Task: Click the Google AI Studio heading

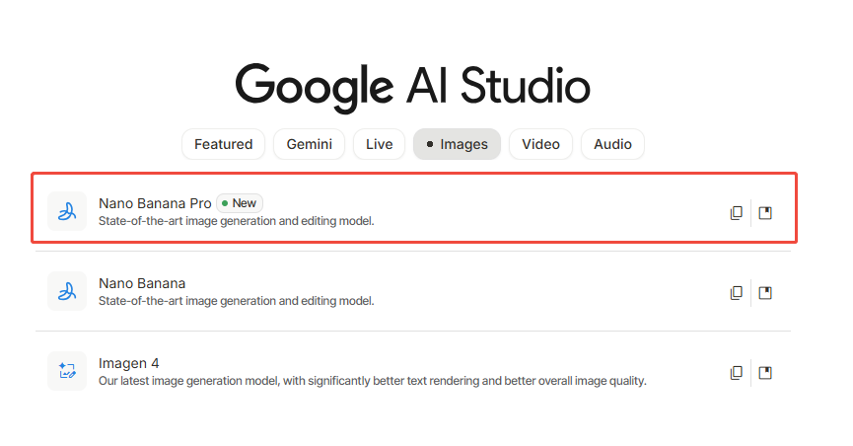Action: pyautogui.click(x=413, y=87)
